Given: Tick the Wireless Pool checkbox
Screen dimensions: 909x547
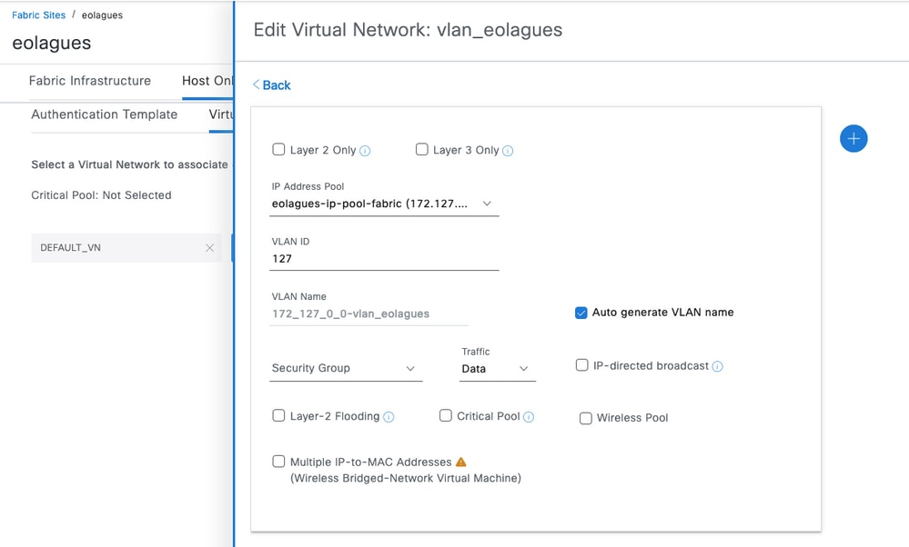Looking at the screenshot, I should coord(586,419).
